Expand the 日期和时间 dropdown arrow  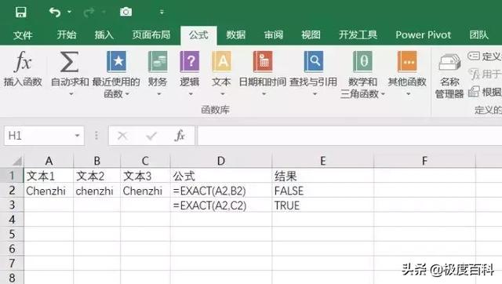click(x=264, y=94)
